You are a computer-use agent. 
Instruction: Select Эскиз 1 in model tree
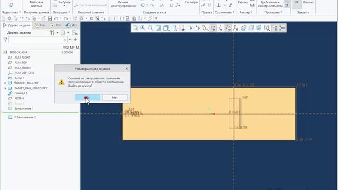pyautogui.click(x=20, y=78)
